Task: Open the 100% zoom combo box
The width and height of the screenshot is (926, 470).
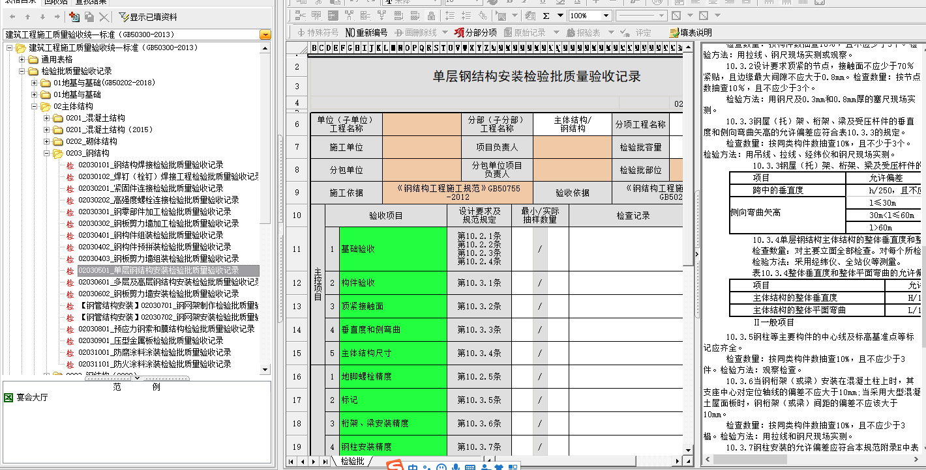Action: [590, 16]
